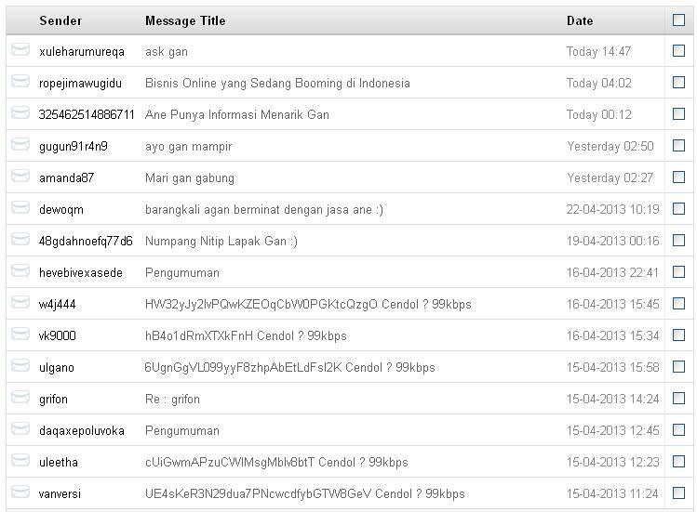Click the Date column header

tap(580, 20)
